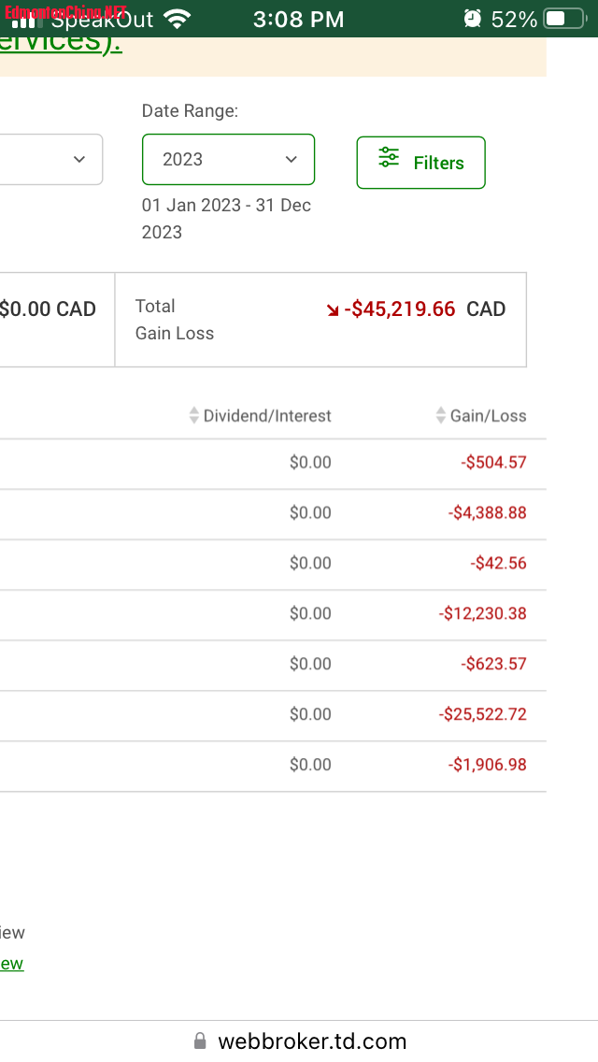This screenshot has height=1062, width=598.
Task: Select the -$12,230.38 loss row
Action: click(x=273, y=613)
